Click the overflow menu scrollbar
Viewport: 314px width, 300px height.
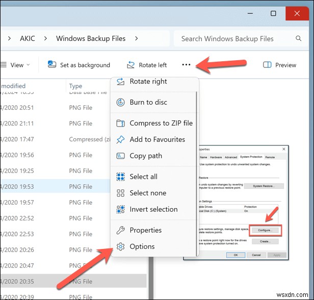[x=196, y=173]
